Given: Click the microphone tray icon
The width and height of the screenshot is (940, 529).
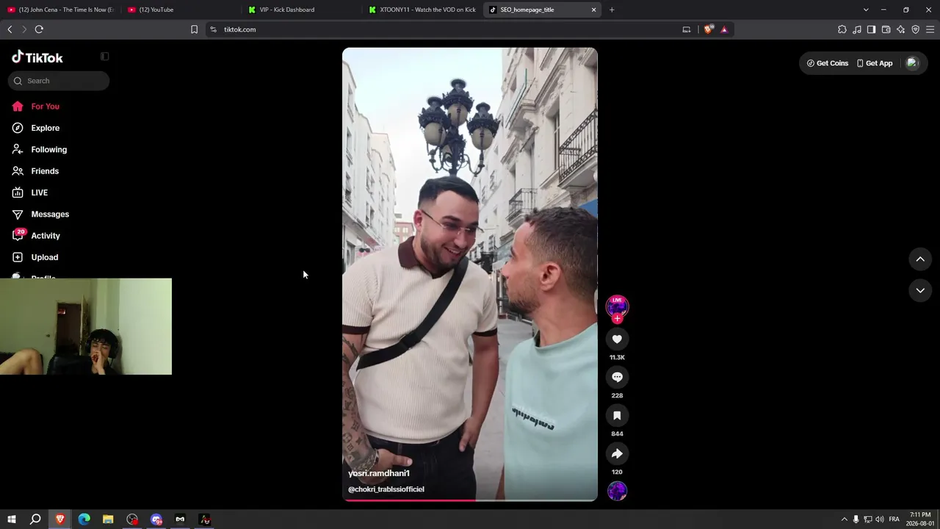Looking at the screenshot, I should click(856, 519).
